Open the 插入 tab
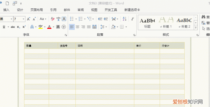Screen dimensions: 210x107 point(6,10)
